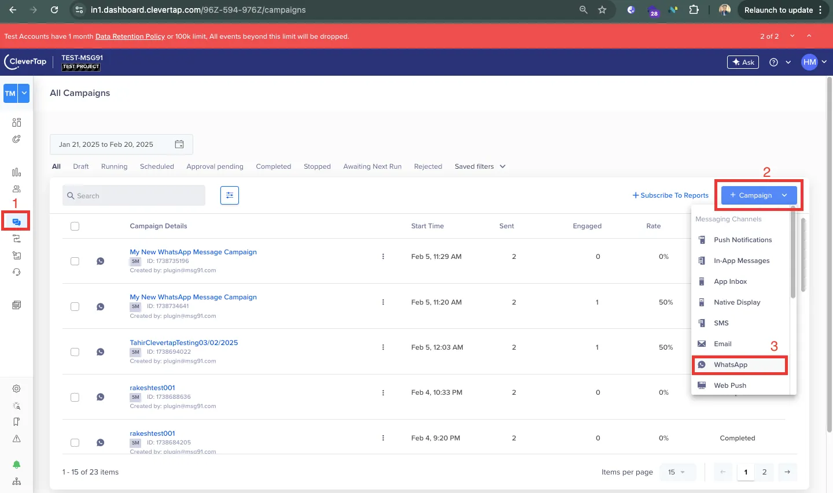Select checkbox for rakeshtest001 ID 1738688636
Viewport: 833px width, 493px height.
click(x=75, y=397)
